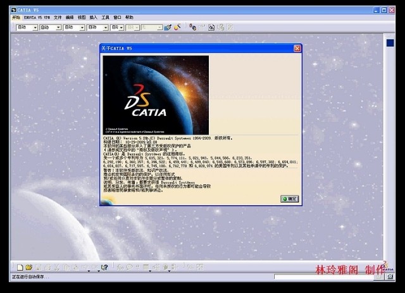Click the greyed-out Copy icon
Image resolution: width=405 pixels, height=293 pixels.
tap(66, 268)
